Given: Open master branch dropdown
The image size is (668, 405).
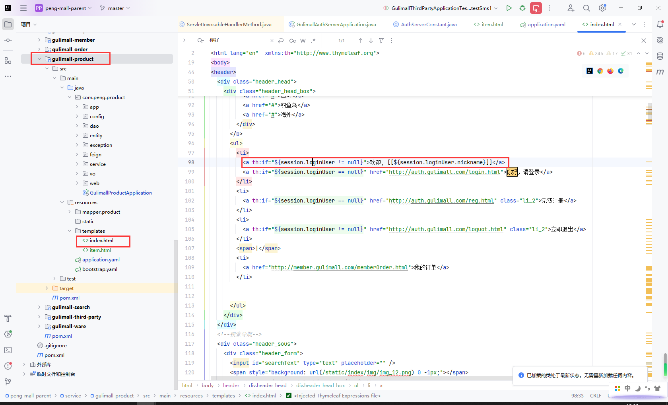Looking at the screenshot, I should tap(115, 8).
